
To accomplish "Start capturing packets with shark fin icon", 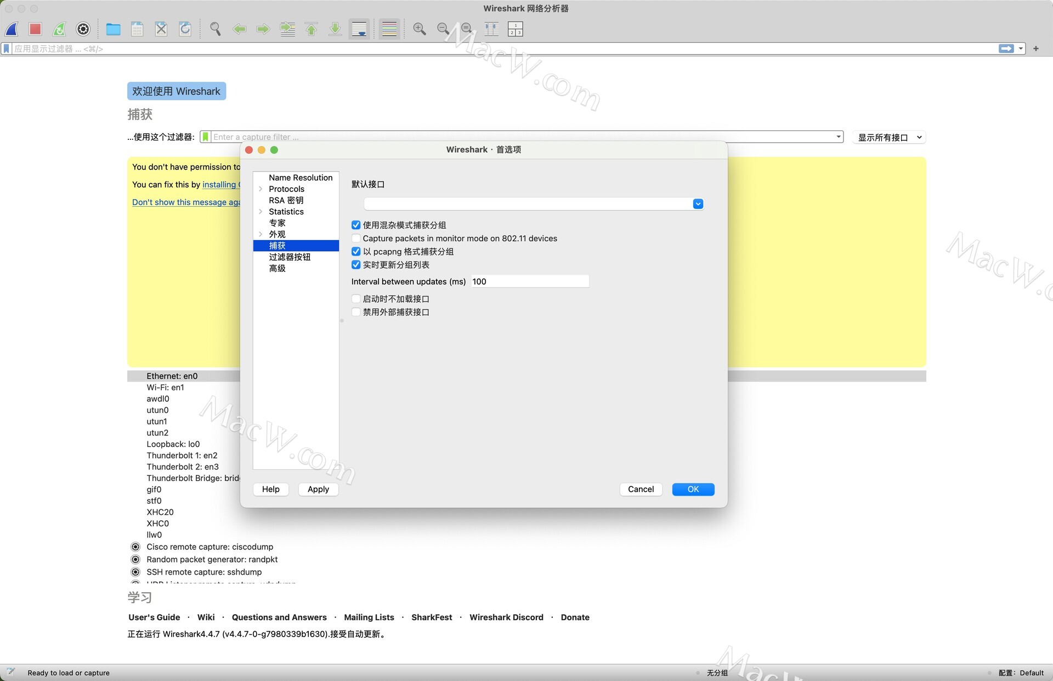I will click(x=12, y=29).
